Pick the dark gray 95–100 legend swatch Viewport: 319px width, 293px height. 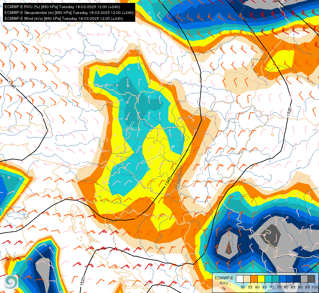[x=311, y=279]
